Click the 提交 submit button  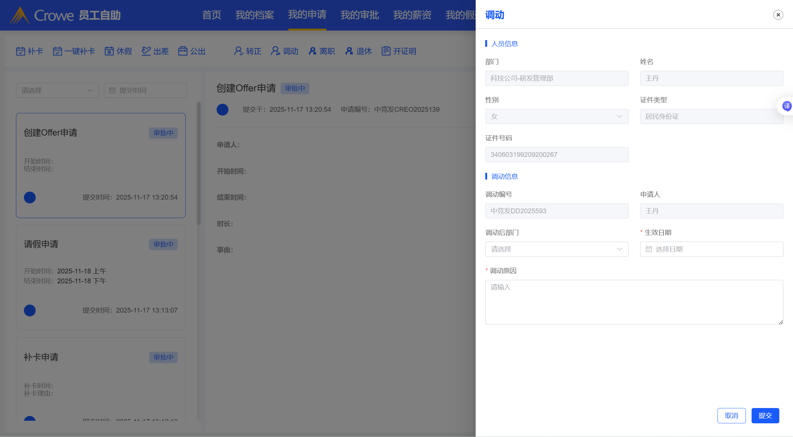[x=765, y=416]
